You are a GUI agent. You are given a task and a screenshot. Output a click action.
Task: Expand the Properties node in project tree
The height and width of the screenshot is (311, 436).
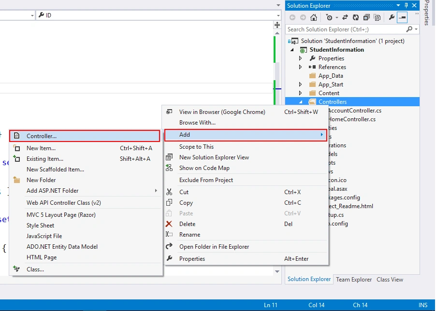coord(300,58)
